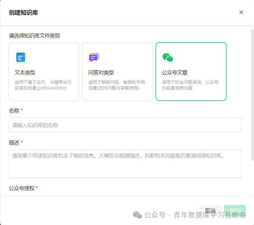The height and width of the screenshot is (225, 254).
Task: Save using the 保存 button
Action: coord(235,210)
